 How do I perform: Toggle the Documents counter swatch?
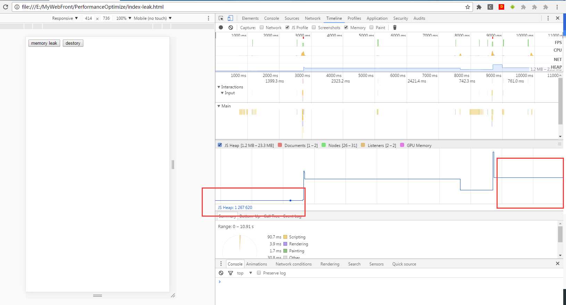(x=280, y=145)
